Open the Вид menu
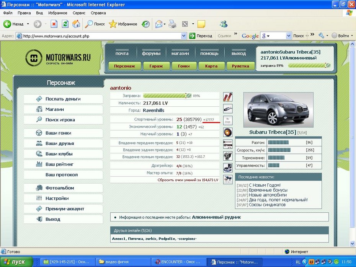 click(x=39, y=13)
